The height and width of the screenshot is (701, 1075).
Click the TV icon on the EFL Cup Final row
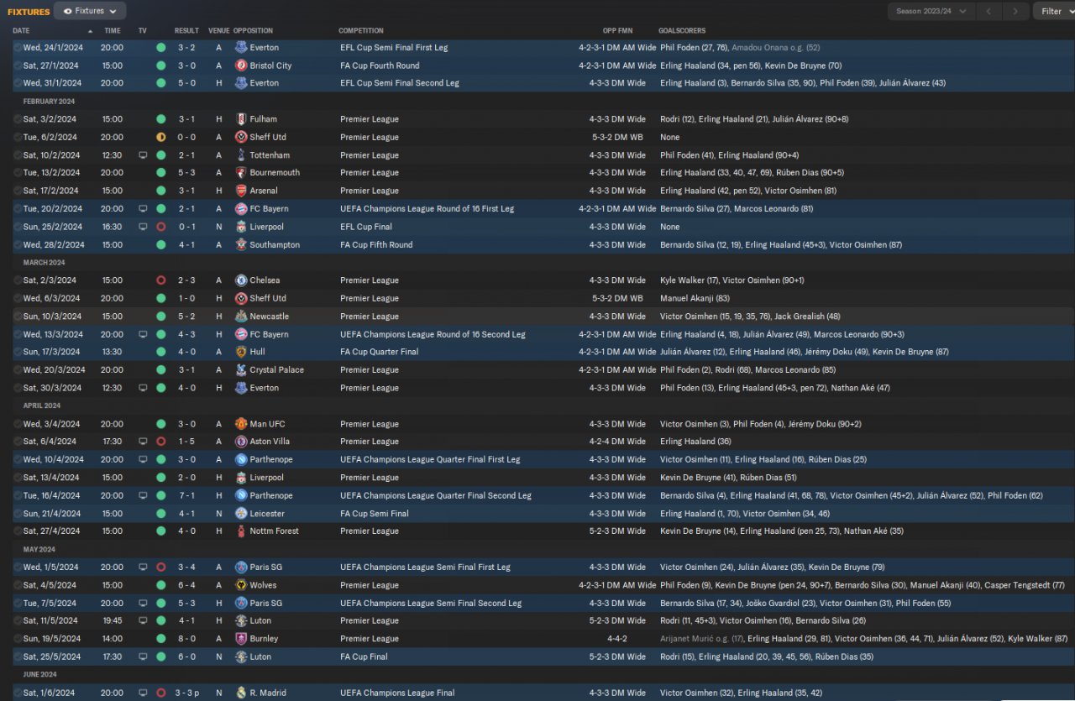143,227
